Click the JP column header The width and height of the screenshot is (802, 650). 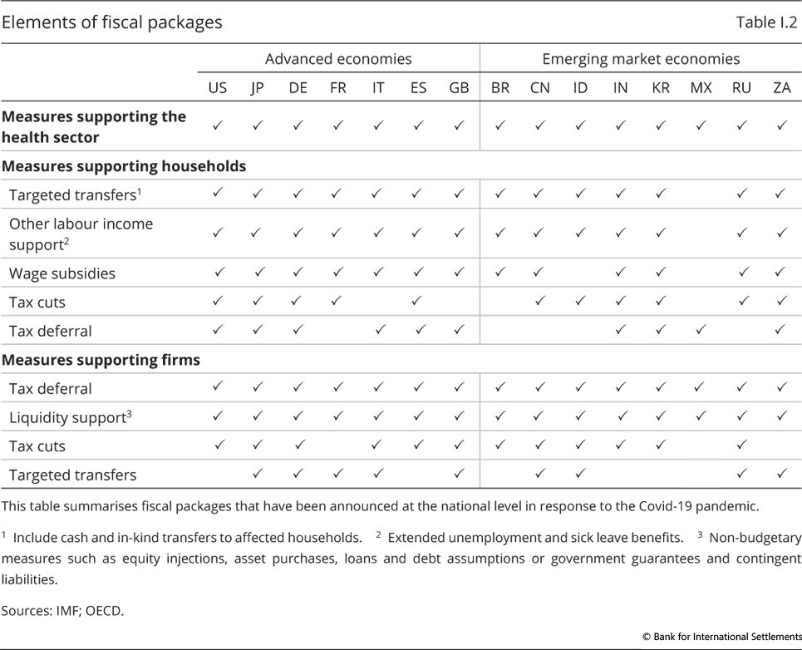pos(258,87)
